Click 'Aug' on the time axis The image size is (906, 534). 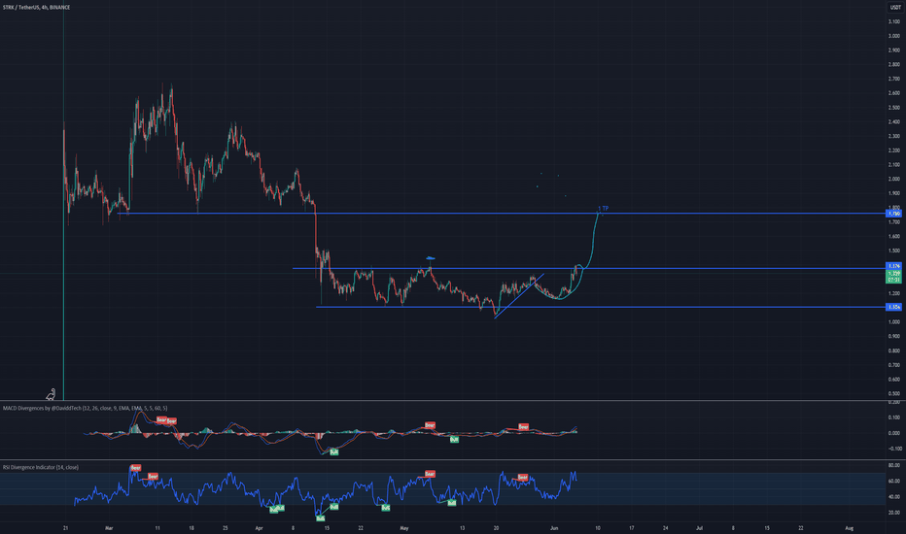850,528
